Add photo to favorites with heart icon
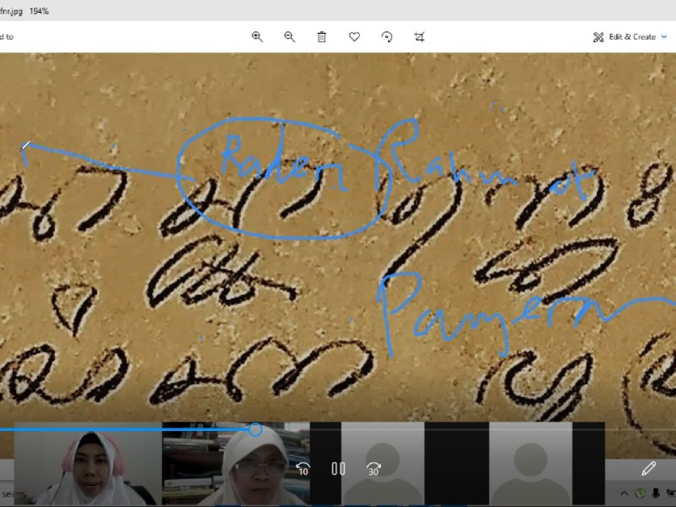The height and width of the screenshot is (507, 676). [354, 36]
